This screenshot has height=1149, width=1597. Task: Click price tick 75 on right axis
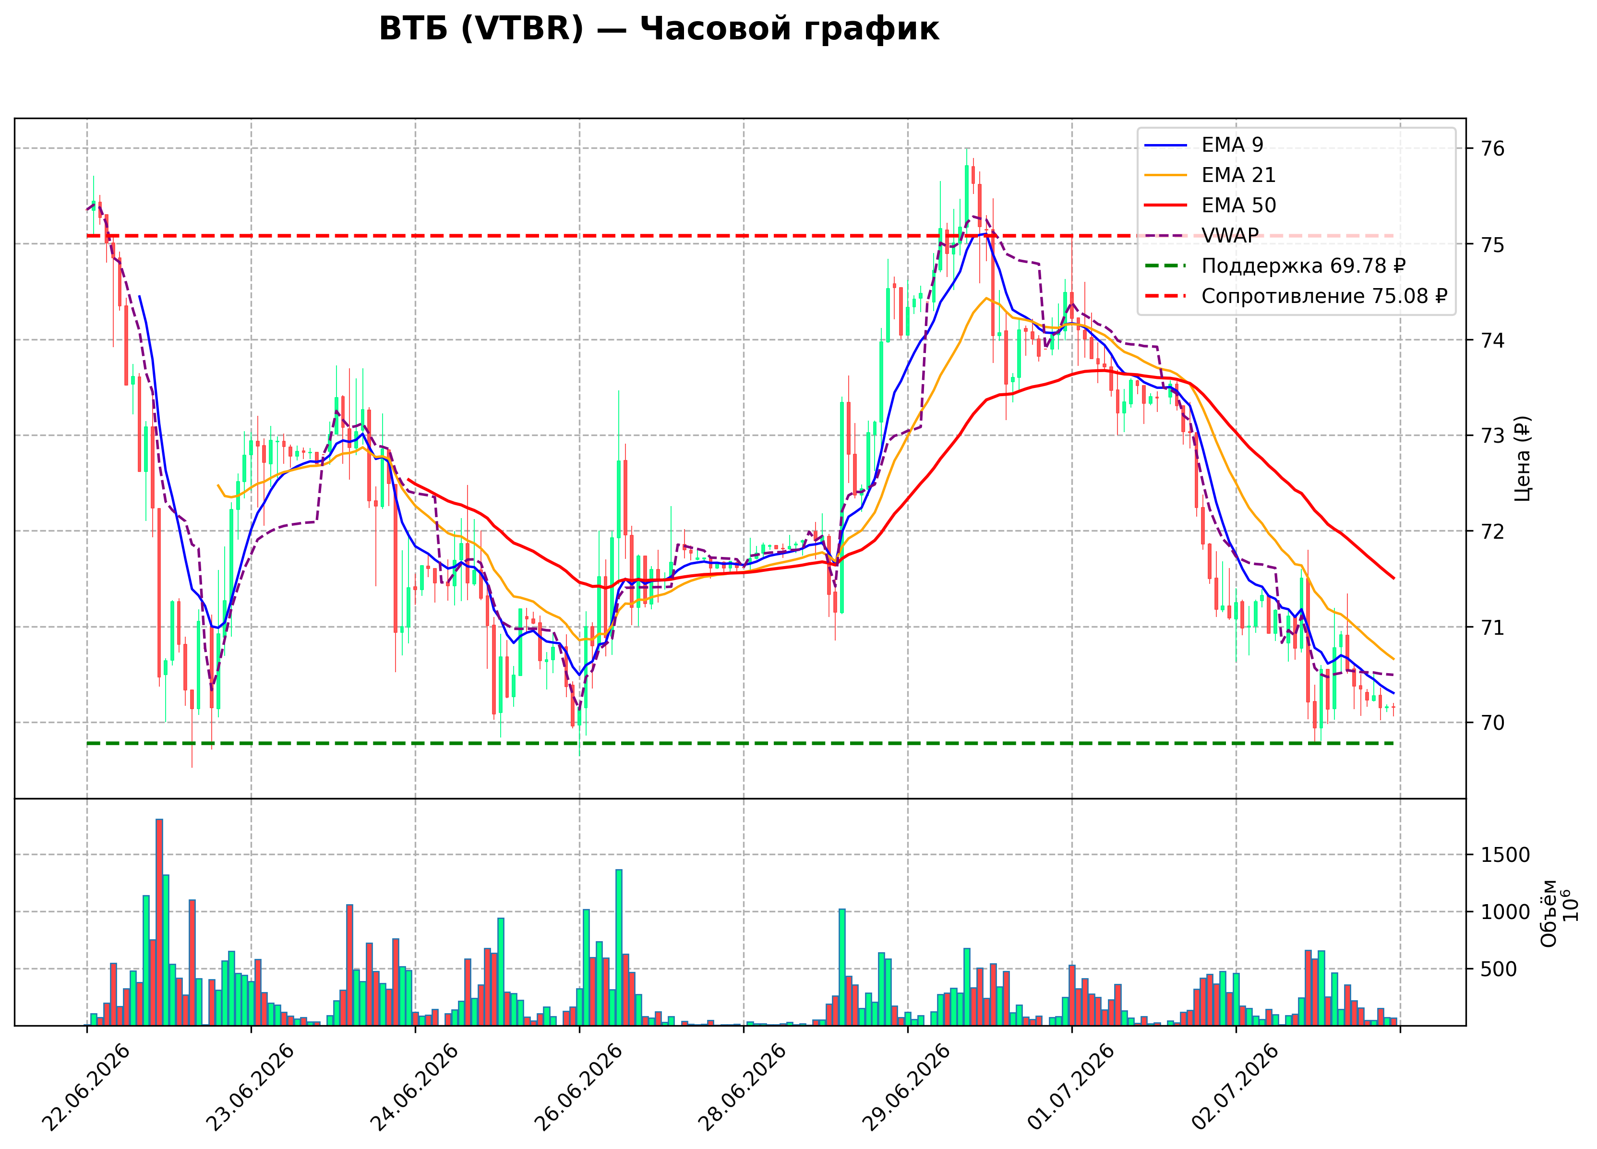tap(1493, 244)
